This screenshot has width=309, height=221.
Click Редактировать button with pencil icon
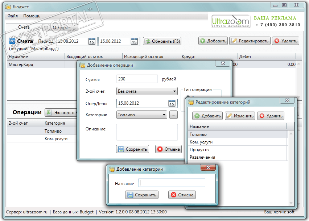(x=250, y=41)
